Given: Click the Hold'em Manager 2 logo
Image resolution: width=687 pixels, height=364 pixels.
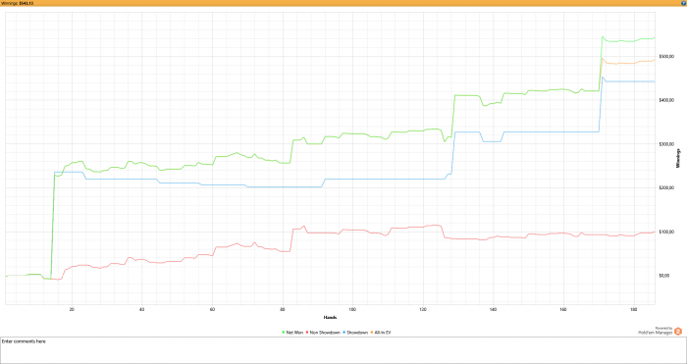Looking at the screenshot, I should [678, 332].
